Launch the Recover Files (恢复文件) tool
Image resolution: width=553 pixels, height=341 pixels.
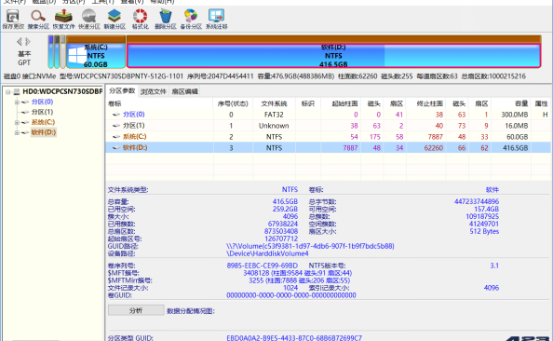pyautogui.click(x=63, y=19)
